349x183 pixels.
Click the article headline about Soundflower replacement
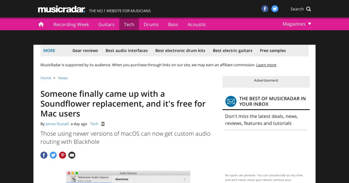pyautogui.click(x=123, y=103)
